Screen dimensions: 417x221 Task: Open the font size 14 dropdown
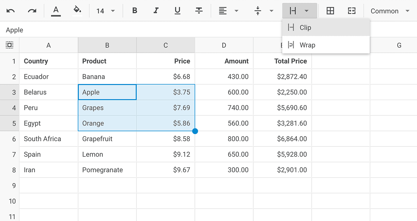tap(106, 11)
